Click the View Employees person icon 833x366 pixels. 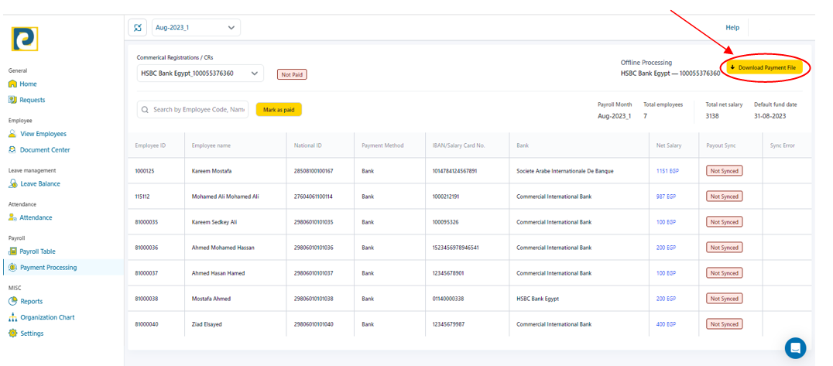pyautogui.click(x=12, y=134)
